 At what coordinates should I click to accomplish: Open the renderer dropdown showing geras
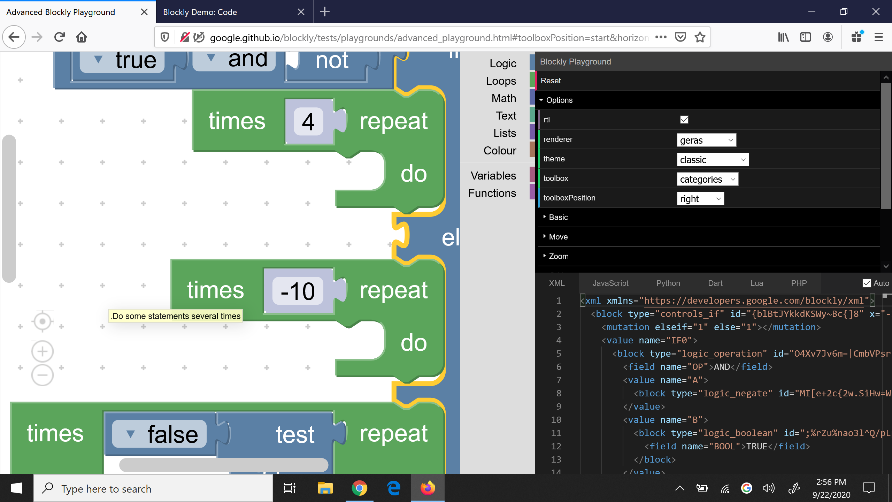point(706,140)
